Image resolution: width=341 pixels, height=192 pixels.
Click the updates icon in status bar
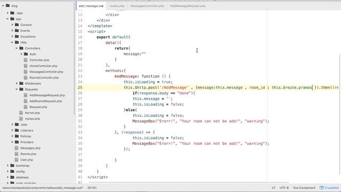point(322,188)
